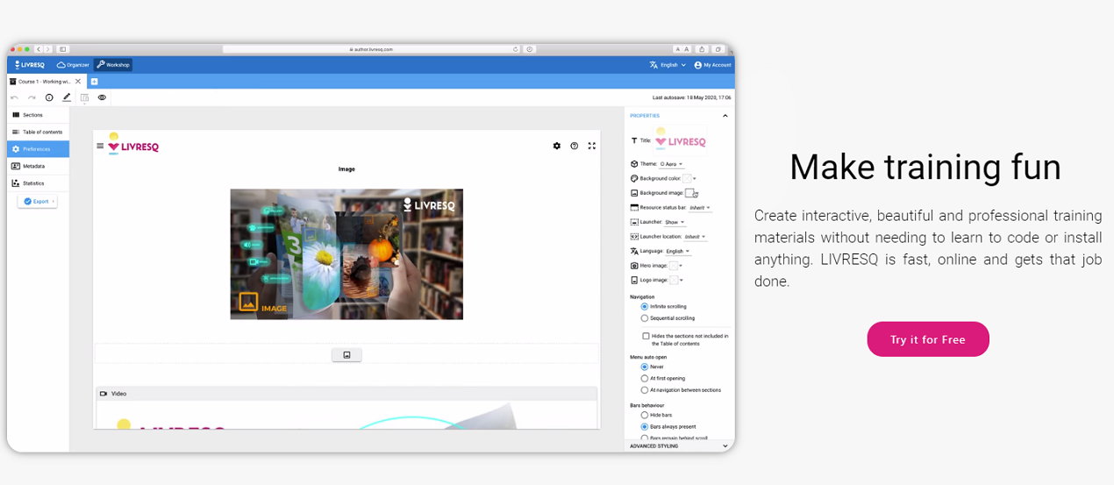Click the Theme cube icon in Properties
The height and width of the screenshot is (485, 1114).
634,164
